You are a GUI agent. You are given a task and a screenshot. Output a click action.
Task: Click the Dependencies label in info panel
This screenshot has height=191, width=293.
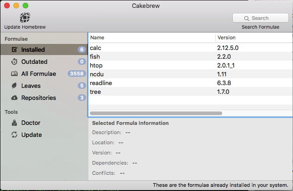(110, 163)
